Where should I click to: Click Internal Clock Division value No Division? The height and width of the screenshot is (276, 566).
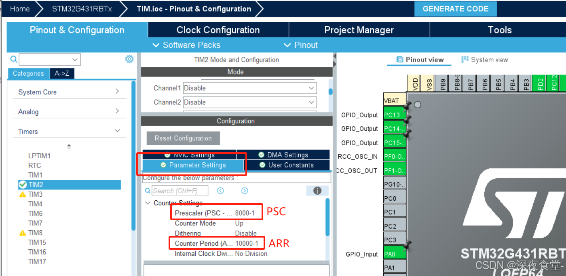[251, 254]
